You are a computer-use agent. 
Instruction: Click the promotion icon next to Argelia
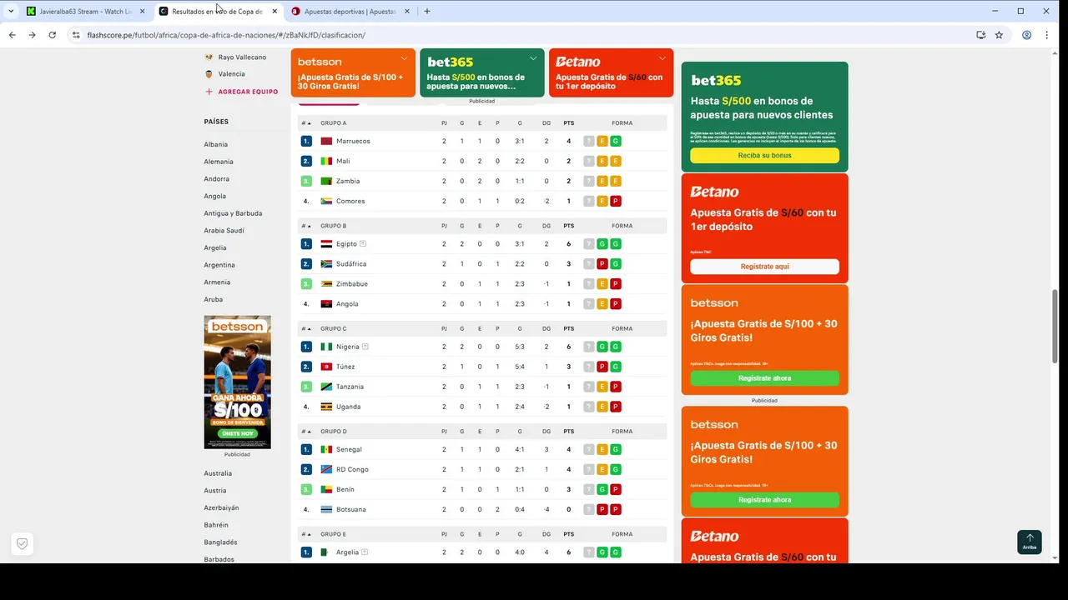(x=365, y=552)
